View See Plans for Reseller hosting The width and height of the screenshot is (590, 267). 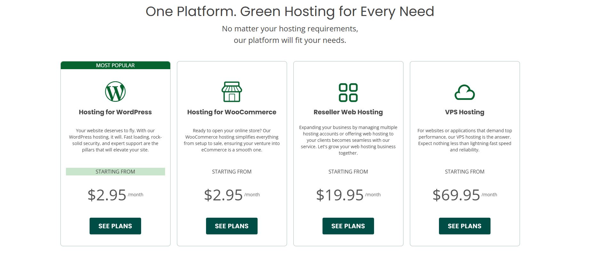pyautogui.click(x=348, y=226)
